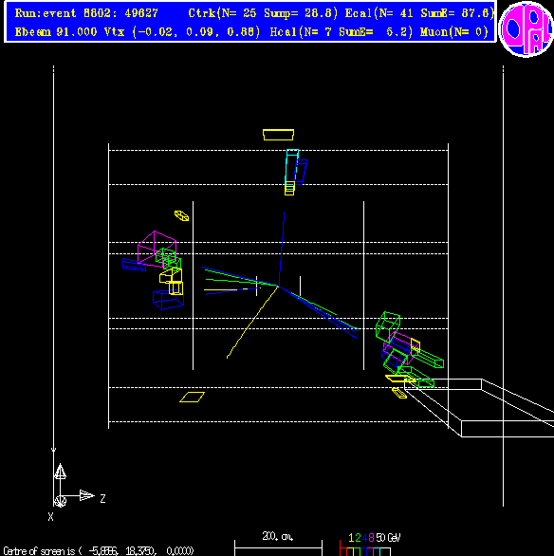Screen dimensions: 554x556
Task: Click the OPAL logo in the corner
Action: [x=526, y=28]
